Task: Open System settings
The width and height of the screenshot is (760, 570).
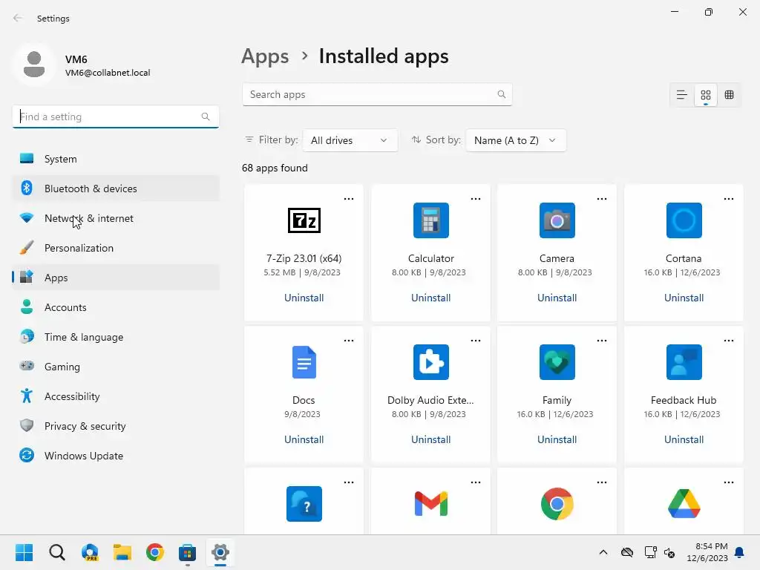Action: pos(115,159)
